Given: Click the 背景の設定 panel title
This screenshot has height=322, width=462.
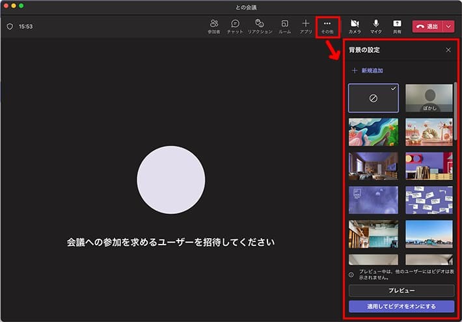Looking at the screenshot, I should (x=364, y=50).
